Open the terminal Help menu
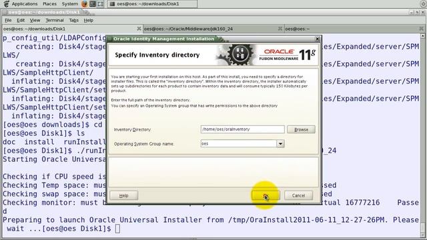Viewport: 427px width, 240px height. pos(89,20)
